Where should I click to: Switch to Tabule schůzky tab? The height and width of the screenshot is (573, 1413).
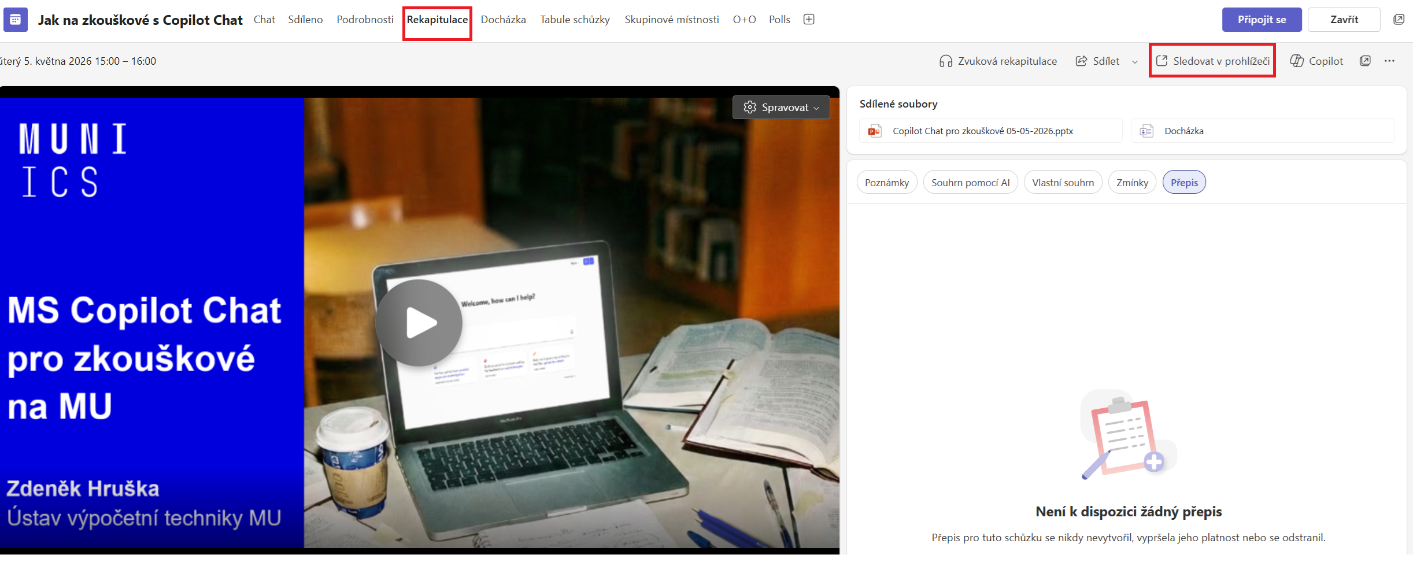[x=575, y=20]
